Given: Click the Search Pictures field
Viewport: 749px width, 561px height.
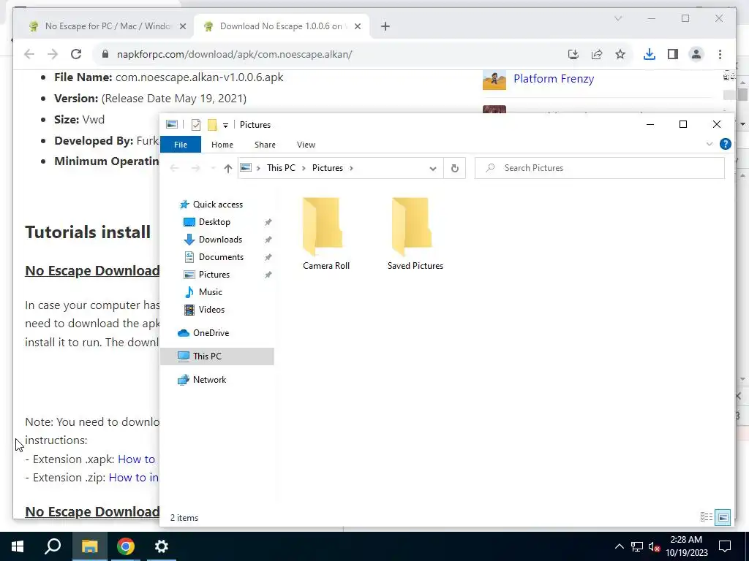Looking at the screenshot, I should pos(600,169).
